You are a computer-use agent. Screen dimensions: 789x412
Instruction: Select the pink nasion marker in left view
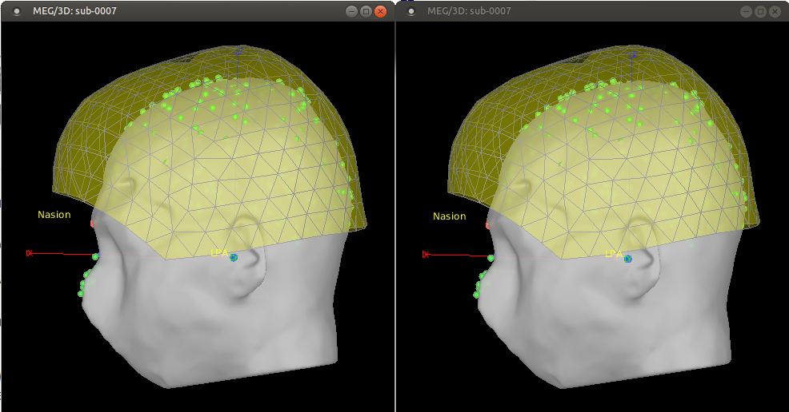(94, 224)
